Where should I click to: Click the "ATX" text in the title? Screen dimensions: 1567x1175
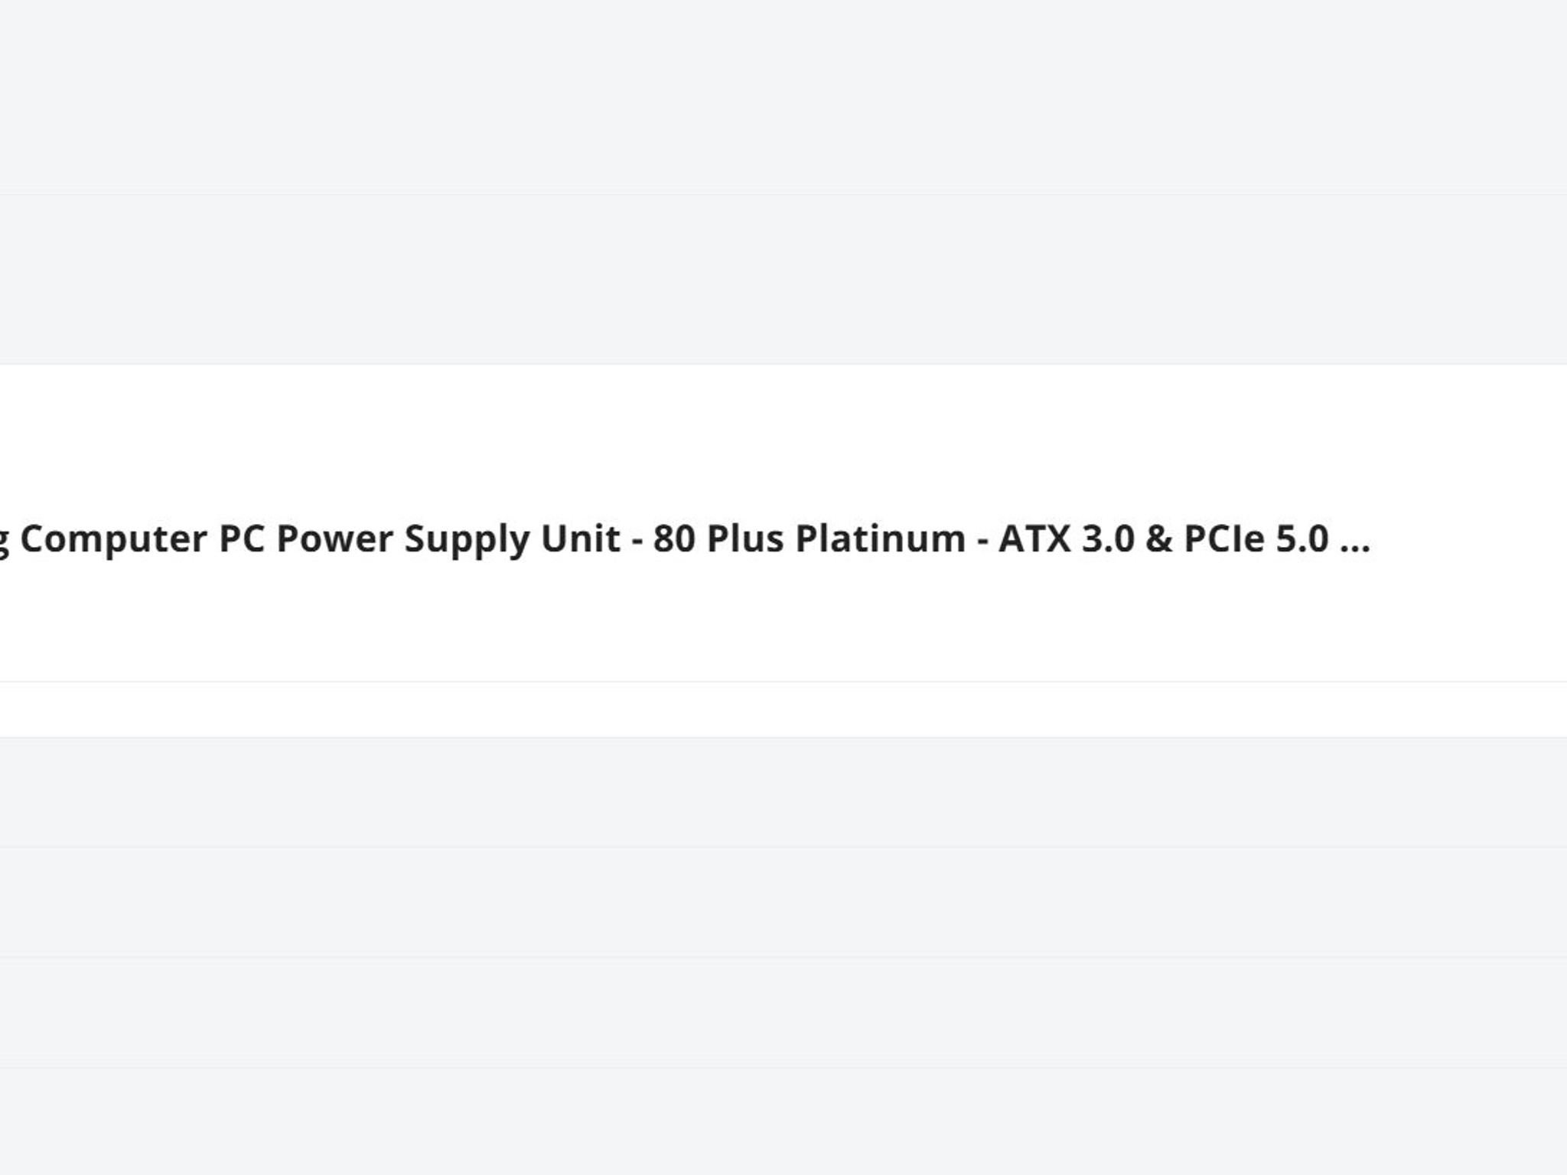1034,539
